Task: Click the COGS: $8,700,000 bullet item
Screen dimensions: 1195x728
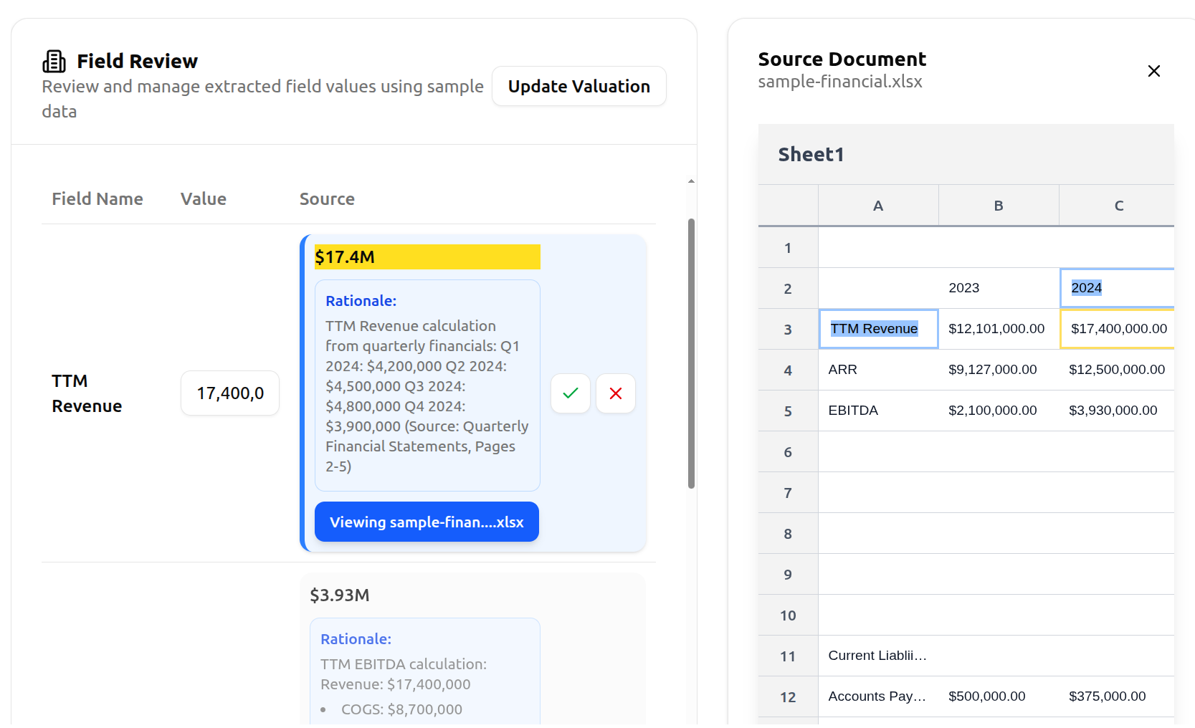Action: coord(401,709)
